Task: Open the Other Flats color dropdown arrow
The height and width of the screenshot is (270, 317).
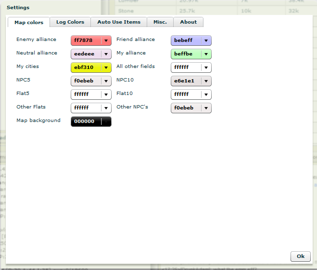Action: 106,108
